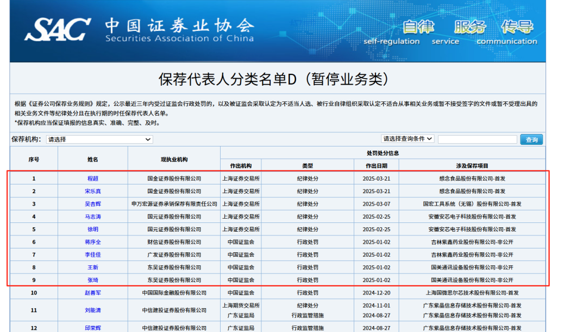Select 安徽安芯电子科技股份有限公司-首发 in row 4
The width and height of the screenshot is (564, 332).
tap(472, 216)
